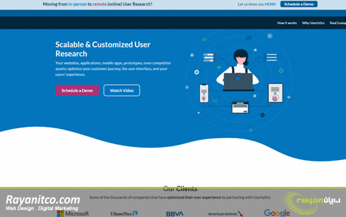Image resolution: width=346 pixels, height=217 pixels.
Task: Open the Real Examples menu item
Action: [x=338, y=23]
